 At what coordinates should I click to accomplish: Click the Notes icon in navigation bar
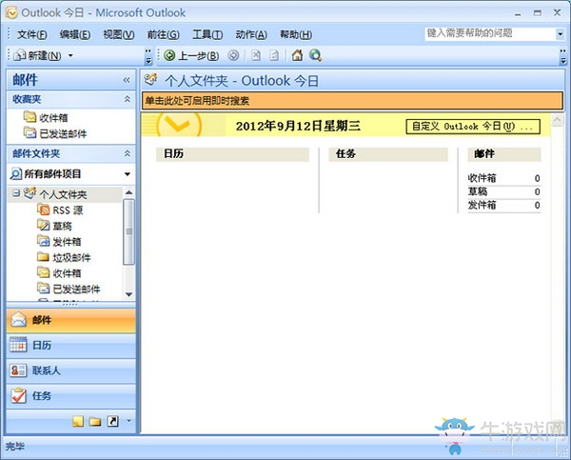pyautogui.click(x=78, y=421)
